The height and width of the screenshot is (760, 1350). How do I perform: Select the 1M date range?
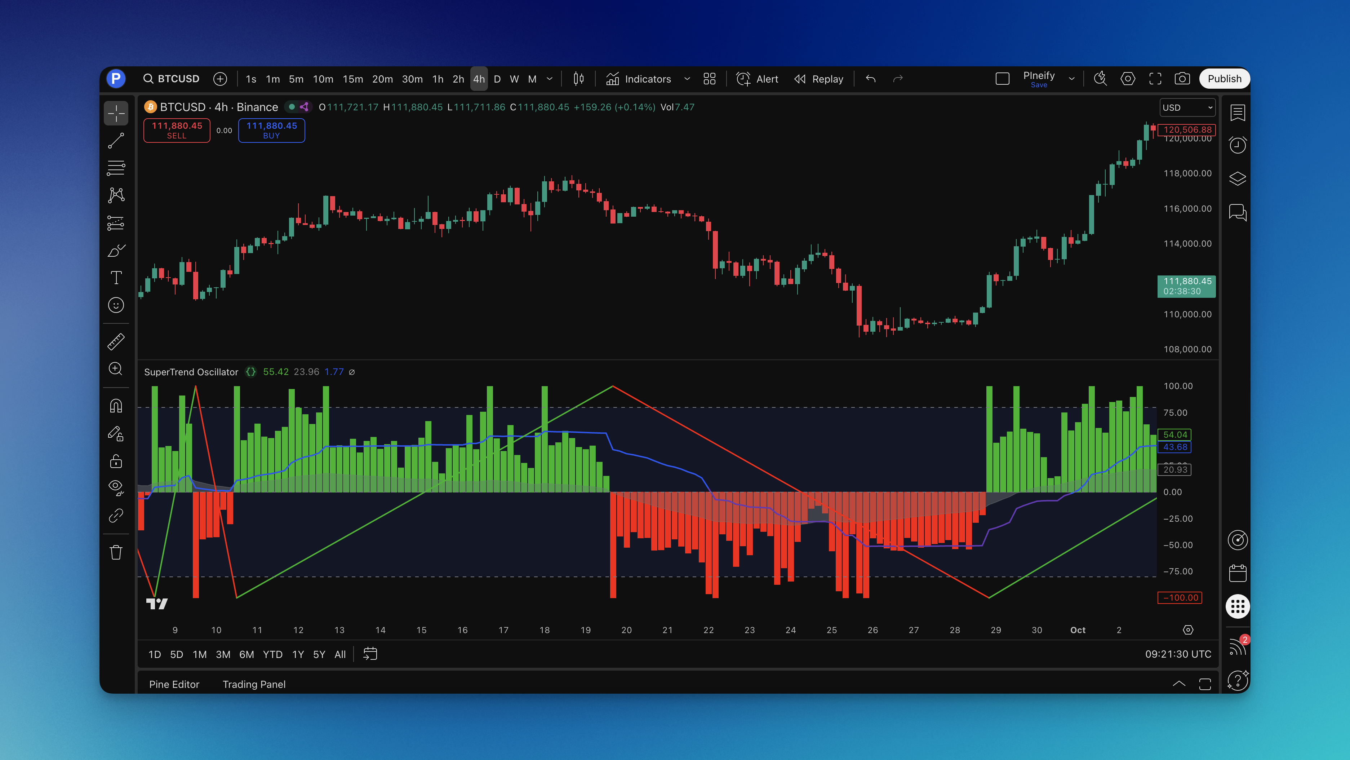(x=199, y=654)
